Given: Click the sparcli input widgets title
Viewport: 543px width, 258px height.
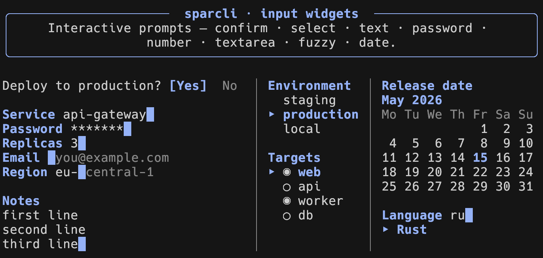Looking at the screenshot, I should pyautogui.click(x=272, y=14).
